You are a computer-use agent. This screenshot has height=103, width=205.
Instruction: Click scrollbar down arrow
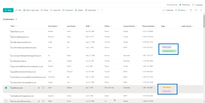tap(204, 101)
